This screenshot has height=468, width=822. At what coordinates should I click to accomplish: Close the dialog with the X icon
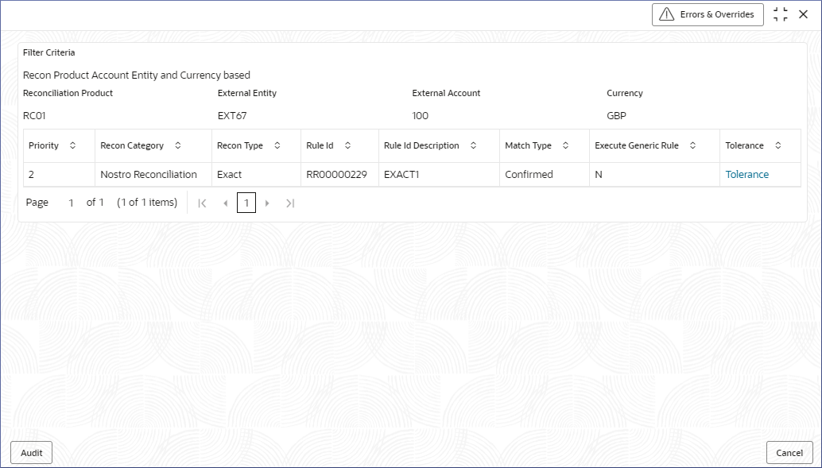[x=803, y=14]
